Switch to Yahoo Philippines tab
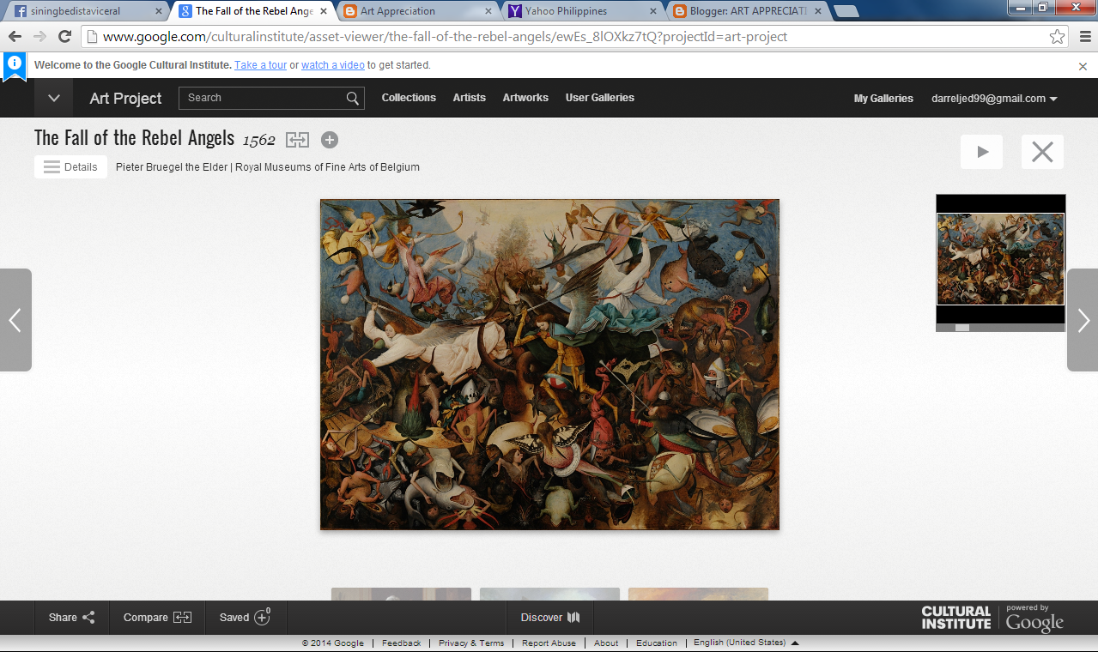The image size is (1098, 652). pos(582,11)
